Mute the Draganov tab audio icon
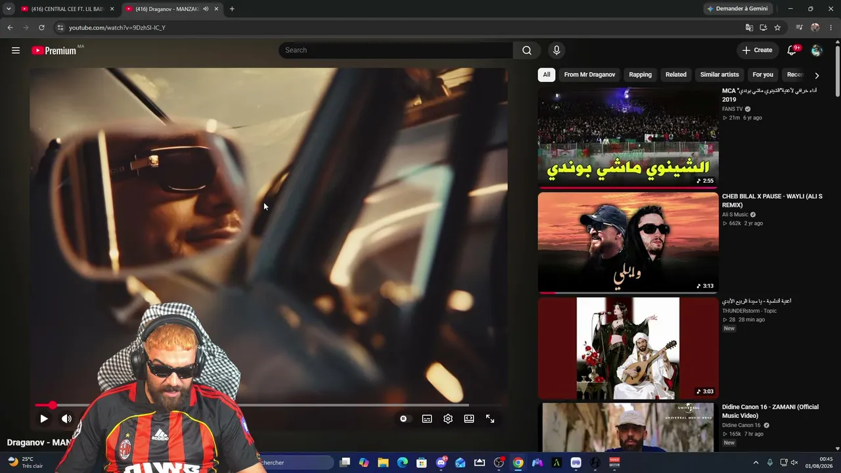This screenshot has height=473, width=841. (x=206, y=9)
